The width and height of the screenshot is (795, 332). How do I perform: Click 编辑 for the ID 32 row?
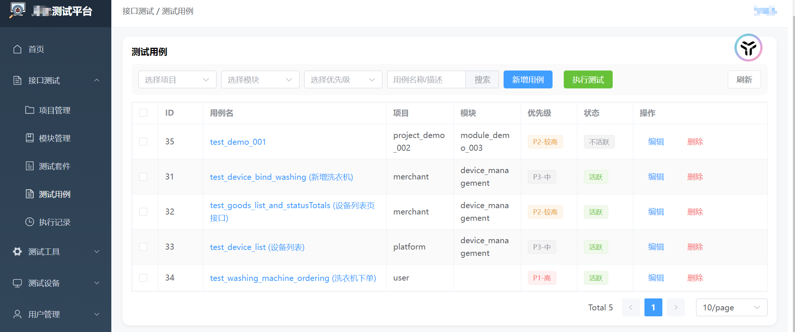tap(656, 212)
